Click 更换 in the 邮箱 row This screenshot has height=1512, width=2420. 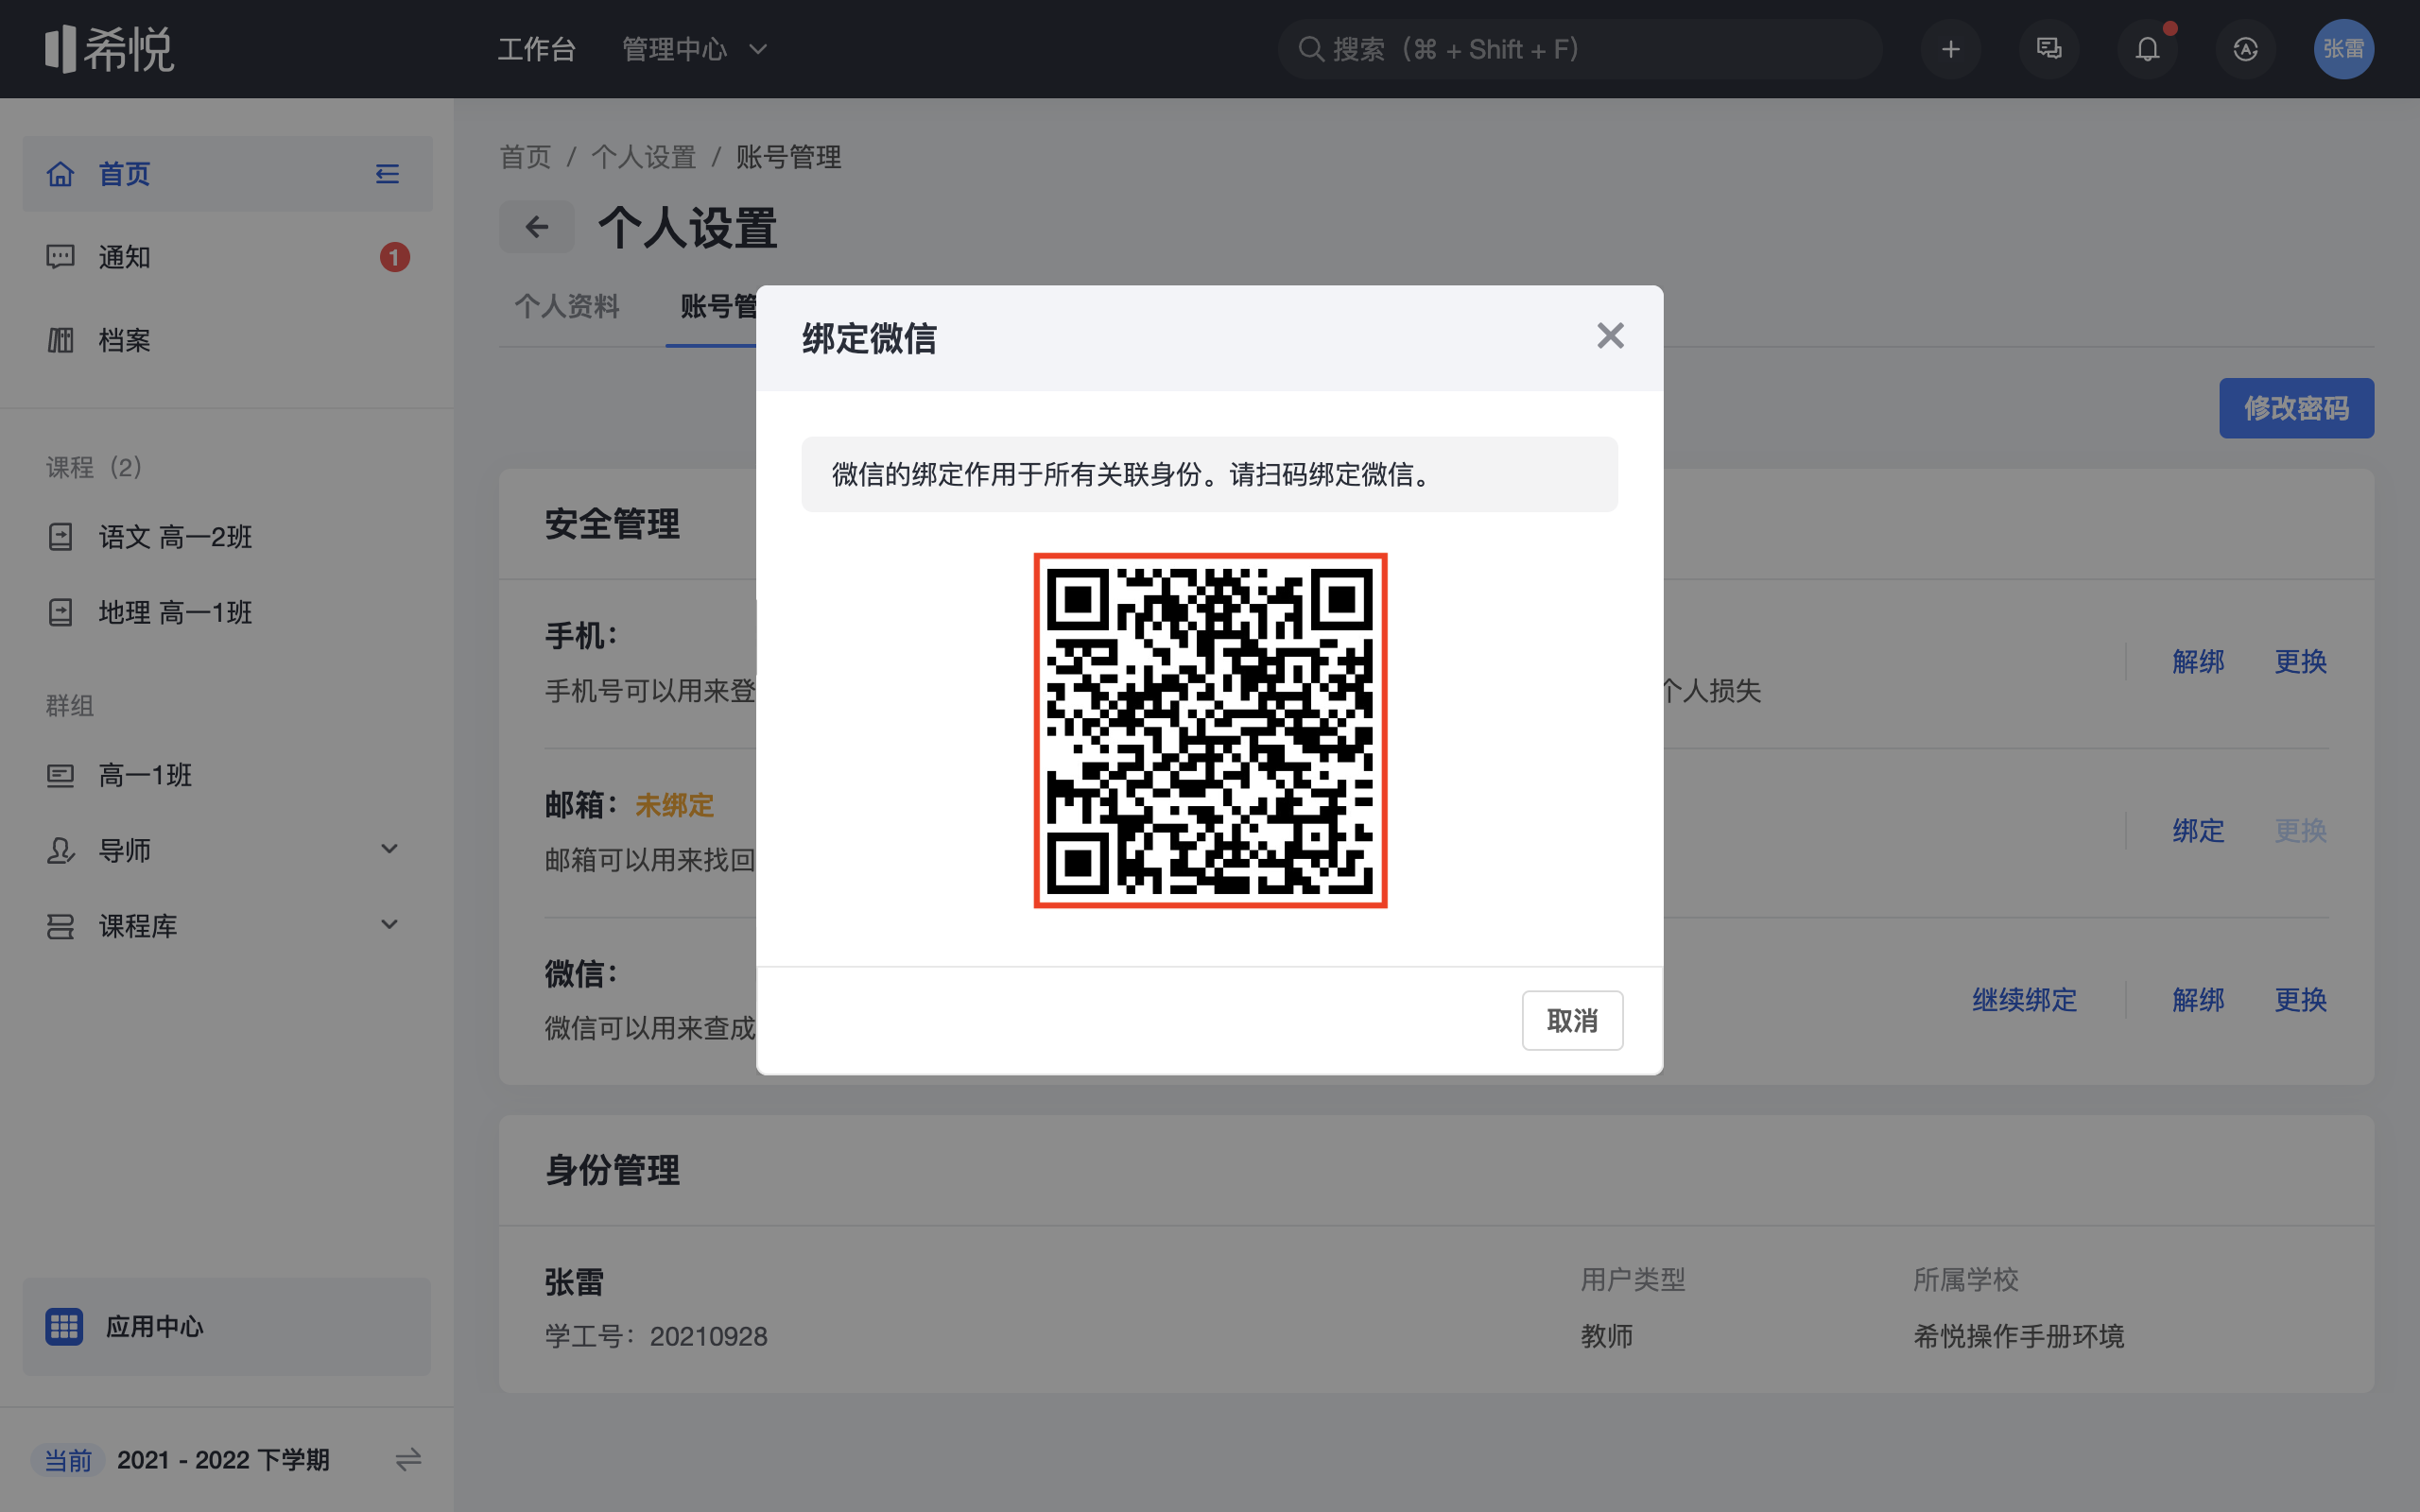coord(2300,830)
